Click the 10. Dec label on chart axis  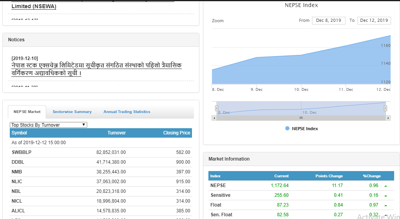pyautogui.click(x=301, y=90)
